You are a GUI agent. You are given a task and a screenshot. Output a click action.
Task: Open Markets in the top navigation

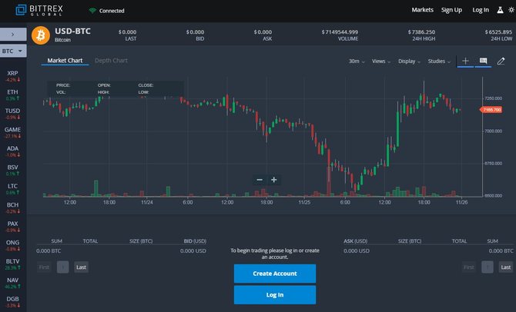422,10
